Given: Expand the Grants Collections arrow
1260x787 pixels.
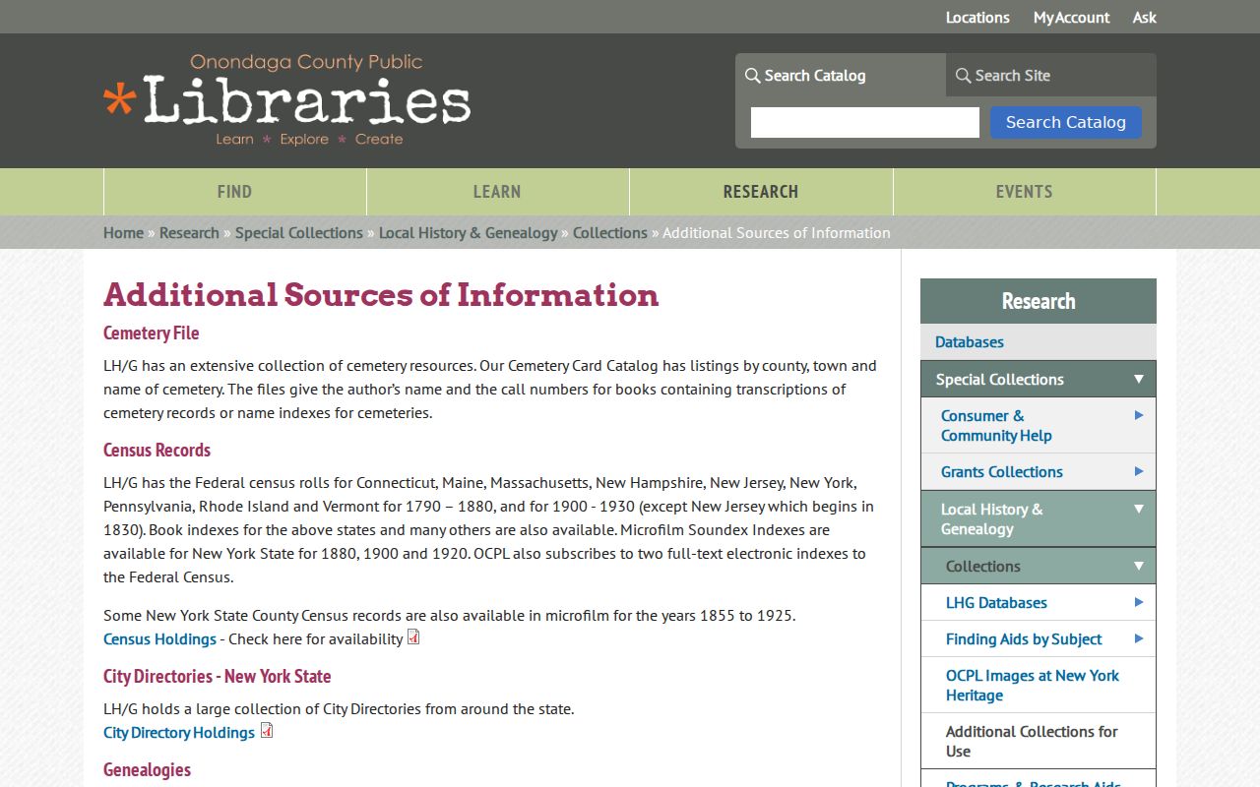Looking at the screenshot, I should pyautogui.click(x=1138, y=471).
